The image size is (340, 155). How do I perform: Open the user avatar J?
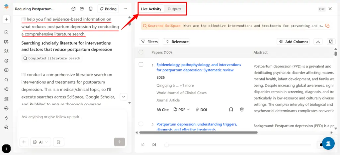tap(6, 149)
